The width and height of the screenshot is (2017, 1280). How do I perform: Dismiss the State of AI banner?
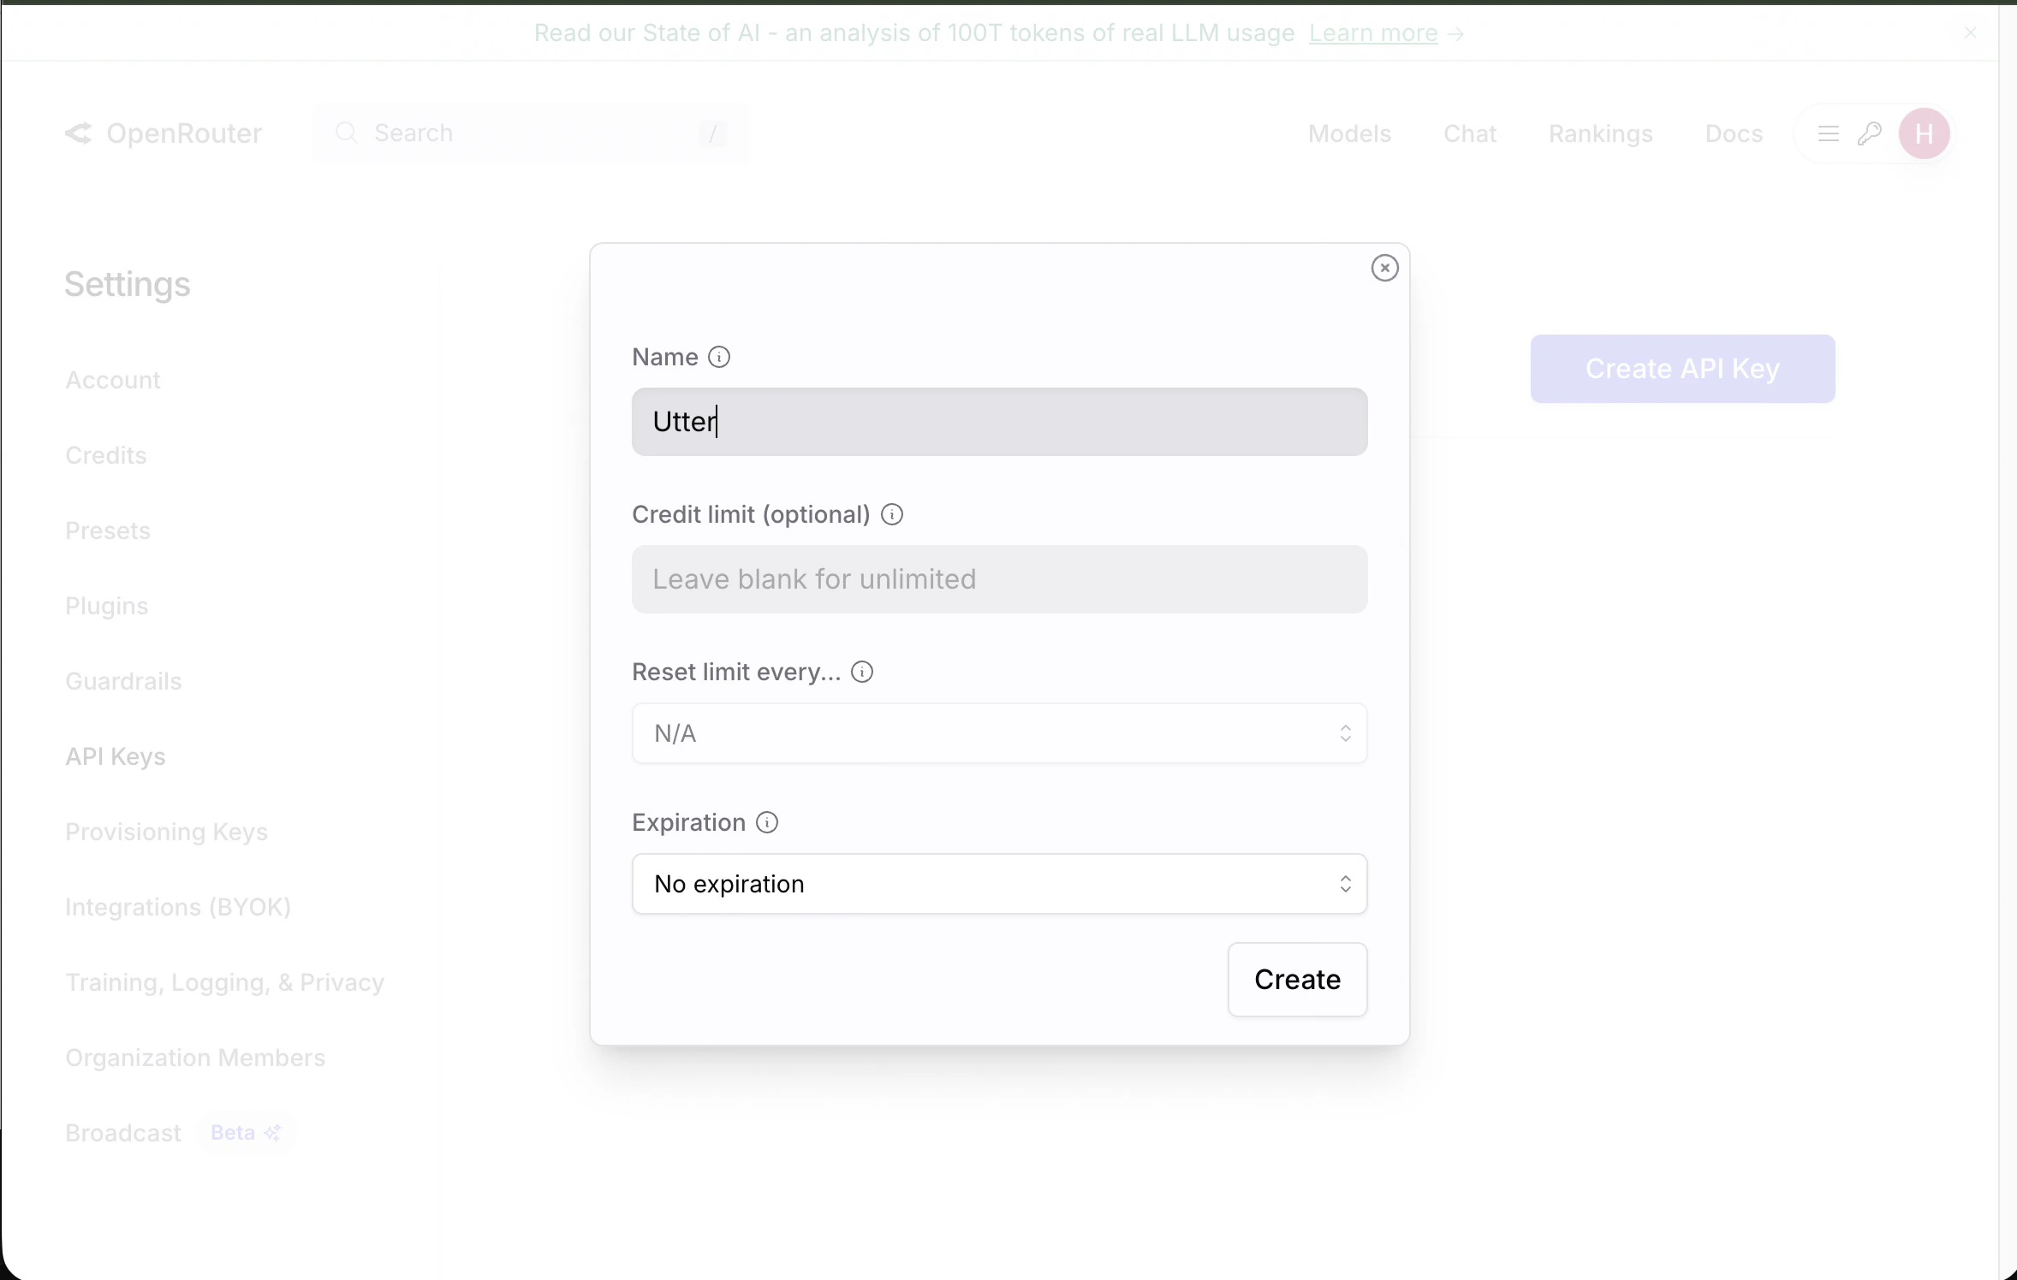[1970, 33]
